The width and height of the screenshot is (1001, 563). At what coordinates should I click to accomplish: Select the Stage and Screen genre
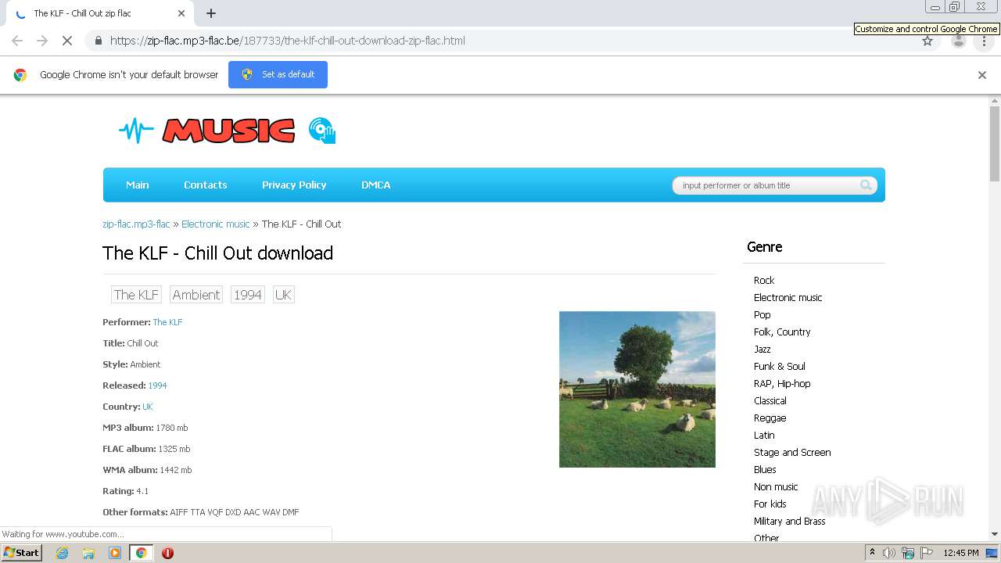[792, 452]
